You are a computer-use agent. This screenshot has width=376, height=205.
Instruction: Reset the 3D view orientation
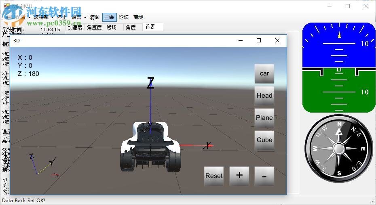(214, 176)
